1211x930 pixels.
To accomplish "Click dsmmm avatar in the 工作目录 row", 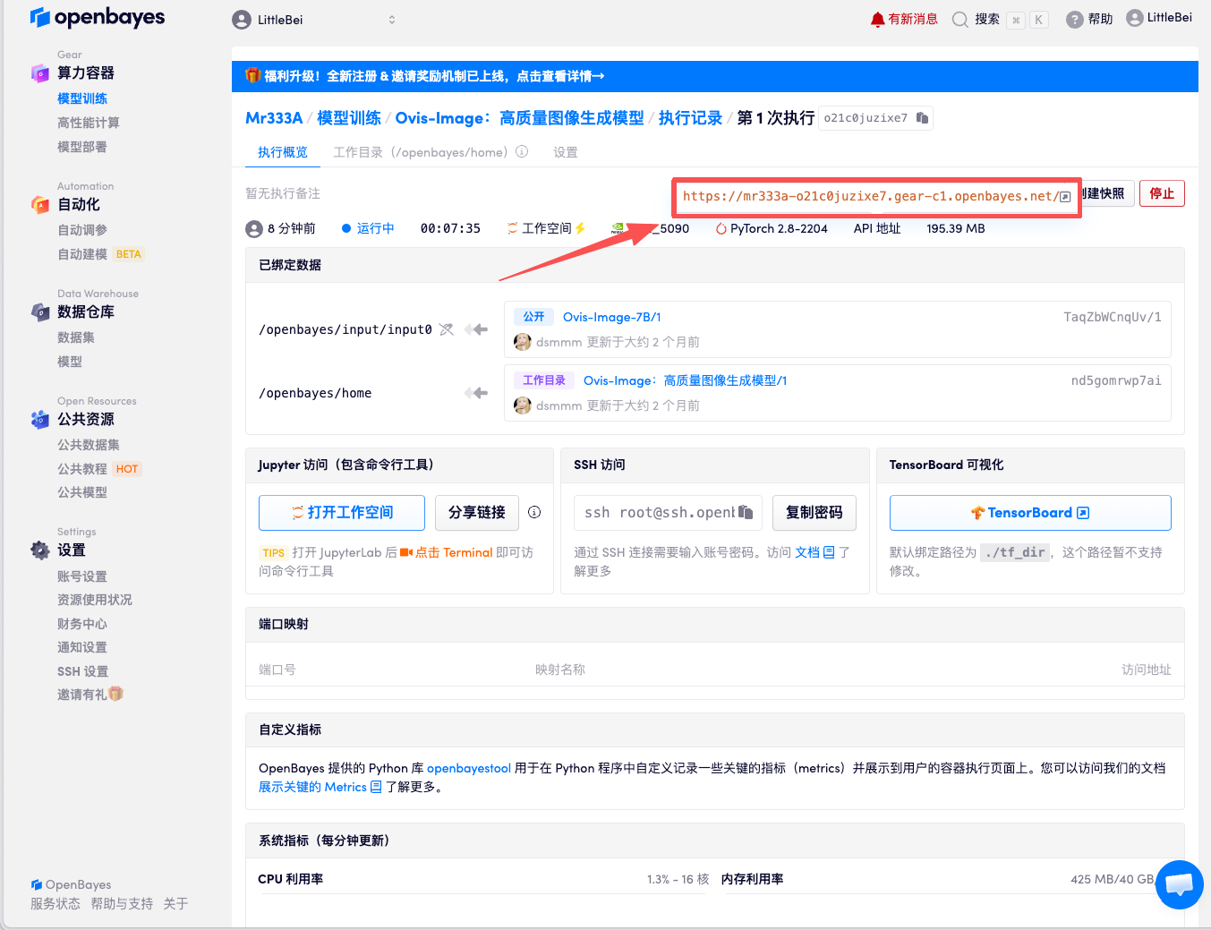I will [x=523, y=405].
